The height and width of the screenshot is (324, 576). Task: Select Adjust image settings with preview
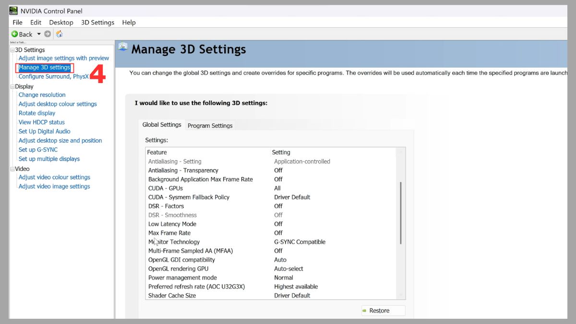click(63, 58)
